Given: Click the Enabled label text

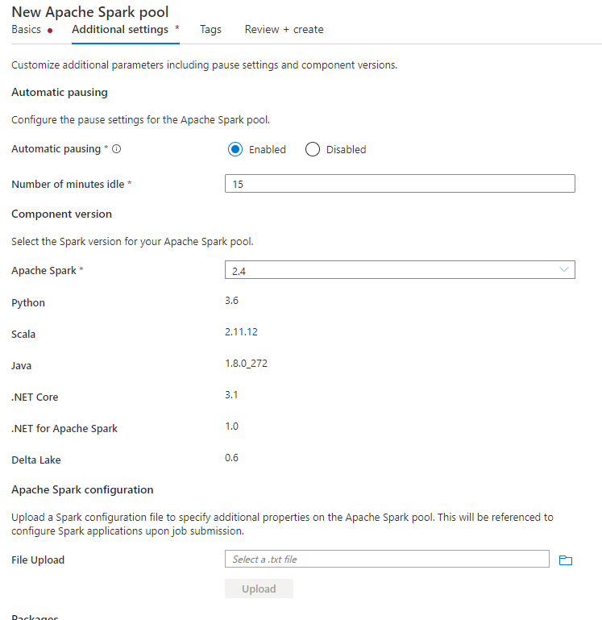Looking at the screenshot, I should [268, 149].
